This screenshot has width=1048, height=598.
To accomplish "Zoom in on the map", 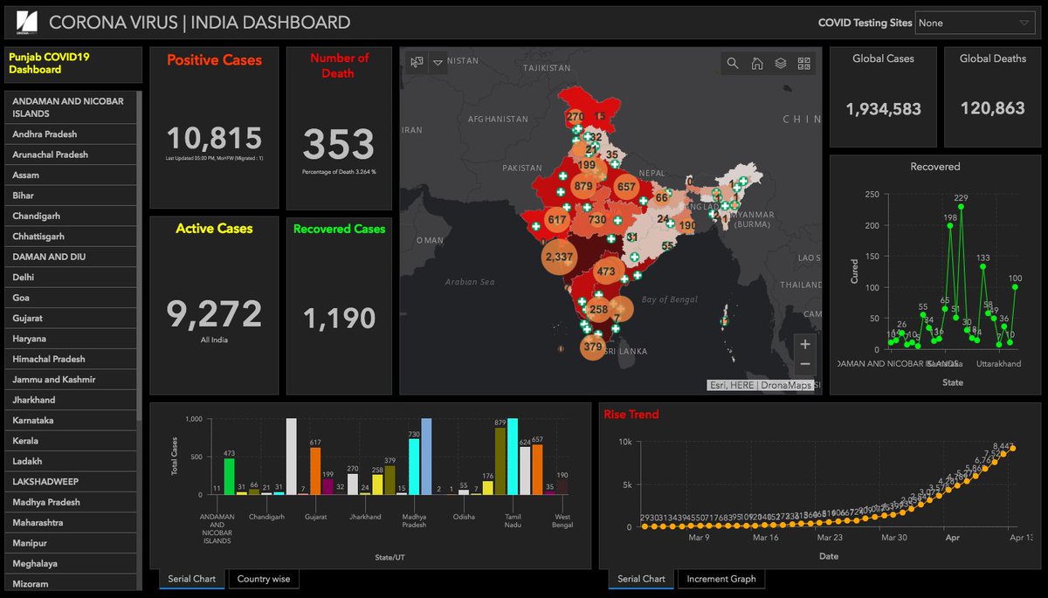I will [x=805, y=344].
